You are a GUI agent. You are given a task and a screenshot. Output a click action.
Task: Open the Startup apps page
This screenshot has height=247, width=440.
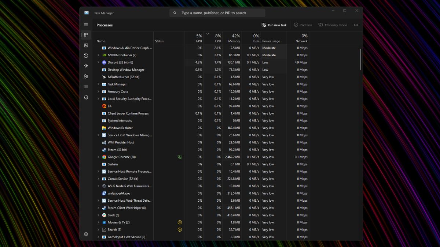click(86, 66)
